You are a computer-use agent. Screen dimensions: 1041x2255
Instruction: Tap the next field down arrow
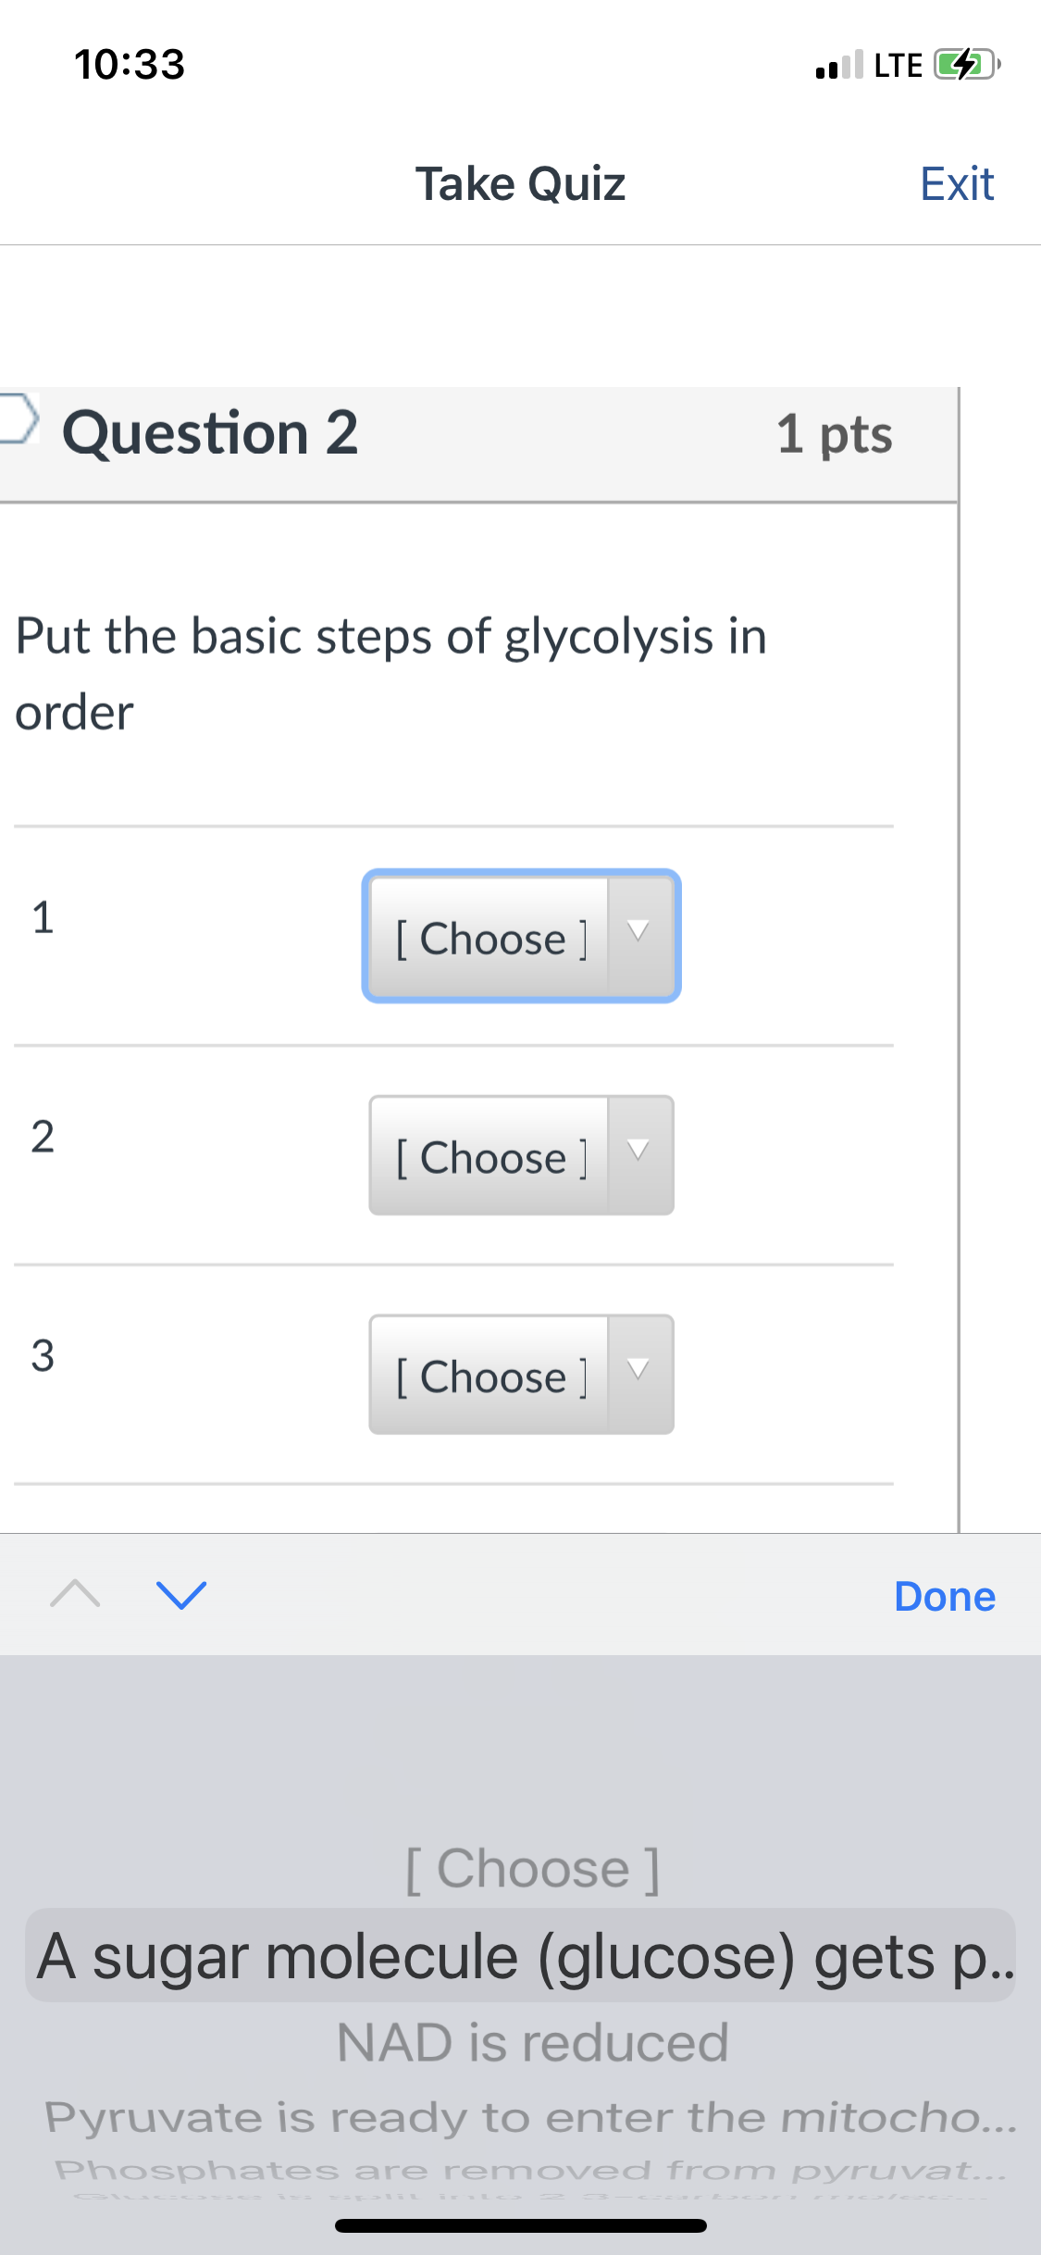[x=181, y=1594]
